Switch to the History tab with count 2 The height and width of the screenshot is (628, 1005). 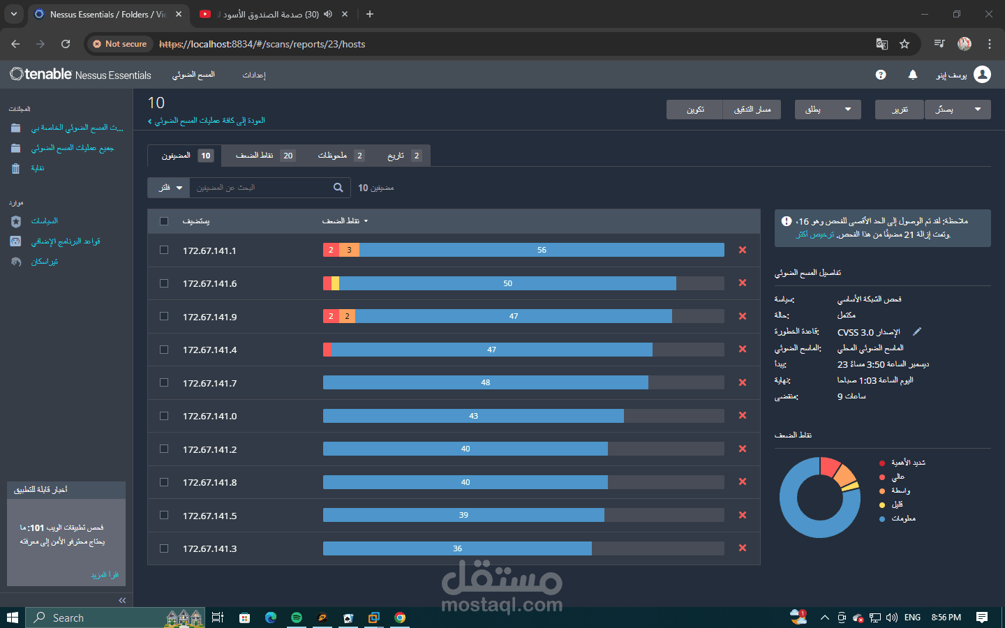tap(403, 156)
